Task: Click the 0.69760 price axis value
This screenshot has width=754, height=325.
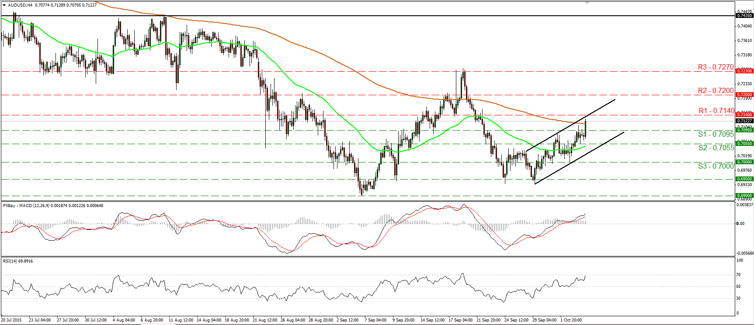Action: [744, 170]
